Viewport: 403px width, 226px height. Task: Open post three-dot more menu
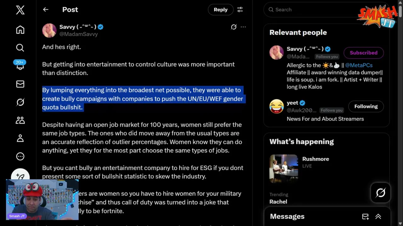(x=243, y=27)
